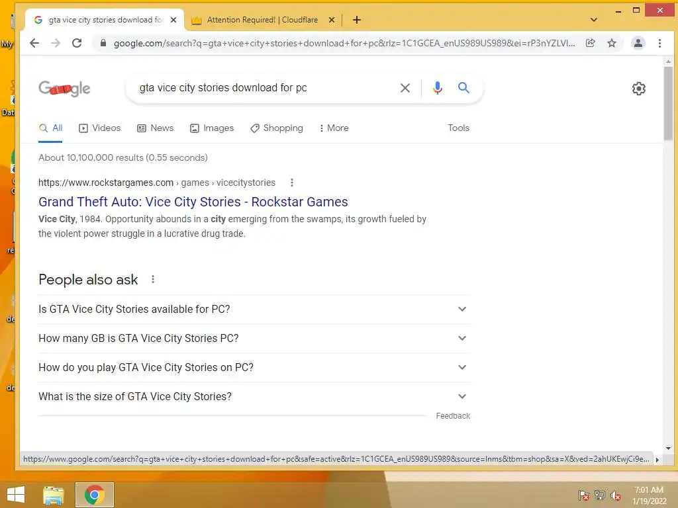The width and height of the screenshot is (678, 508).
Task: Open the More search categories menu
Action: click(x=334, y=128)
